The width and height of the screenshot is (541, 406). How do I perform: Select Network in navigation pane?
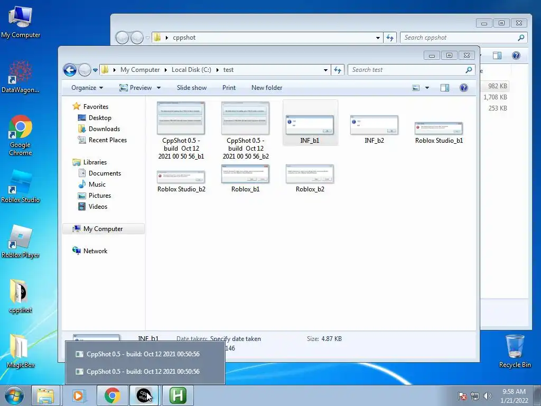95,251
